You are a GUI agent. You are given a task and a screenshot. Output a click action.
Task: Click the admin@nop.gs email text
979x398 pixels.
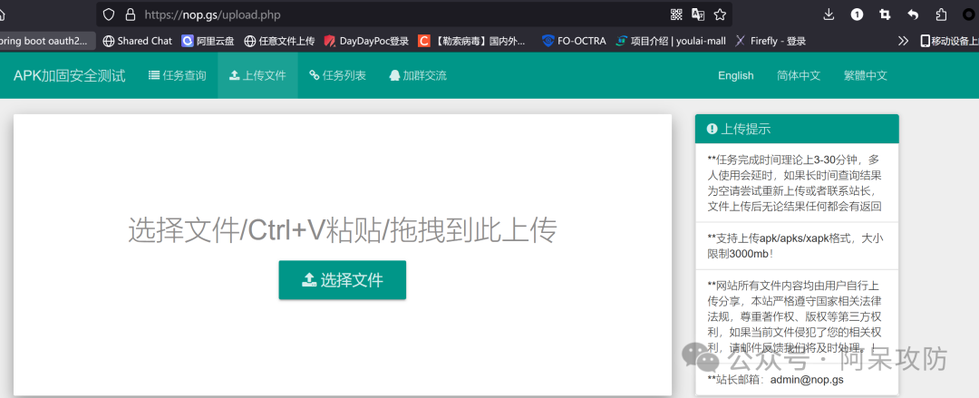tap(807, 379)
